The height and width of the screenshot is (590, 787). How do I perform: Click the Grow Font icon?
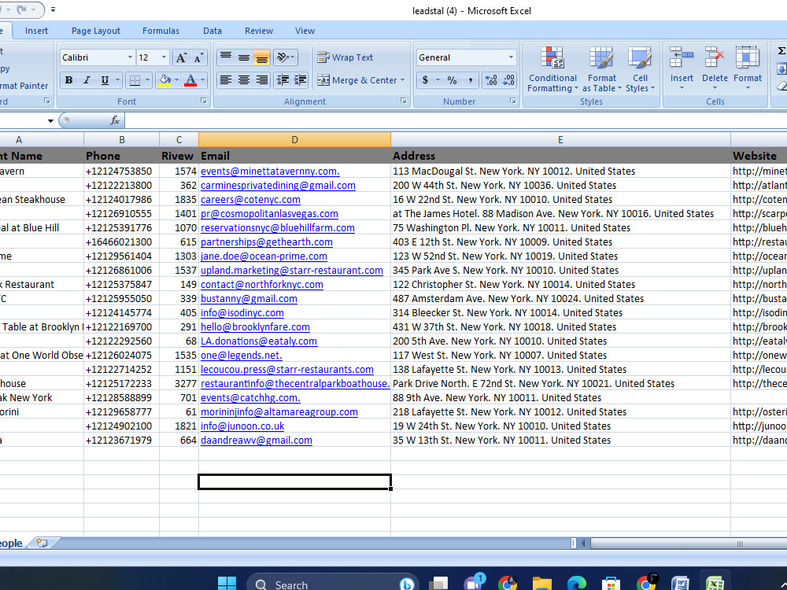pyautogui.click(x=181, y=57)
